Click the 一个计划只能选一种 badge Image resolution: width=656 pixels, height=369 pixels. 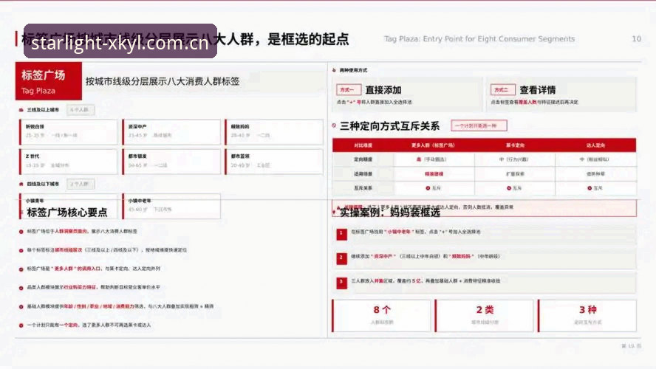click(479, 125)
